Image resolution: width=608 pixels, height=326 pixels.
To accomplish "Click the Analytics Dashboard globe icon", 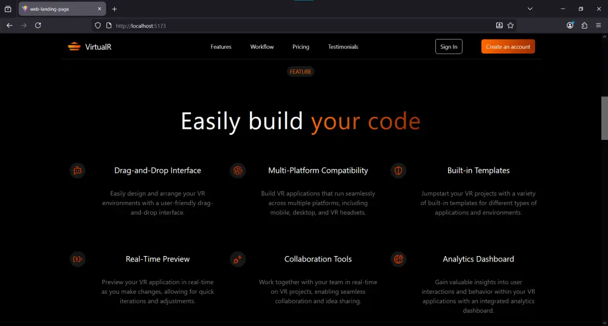I will (398, 259).
